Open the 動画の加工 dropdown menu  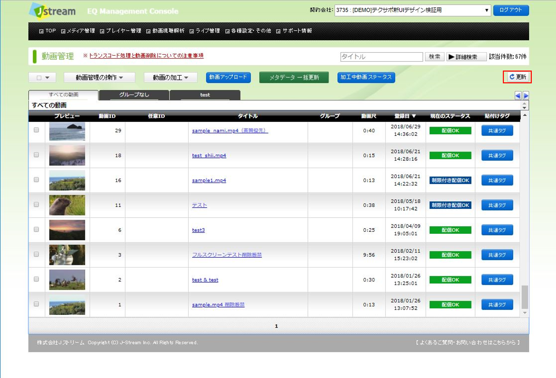pyautogui.click(x=171, y=78)
